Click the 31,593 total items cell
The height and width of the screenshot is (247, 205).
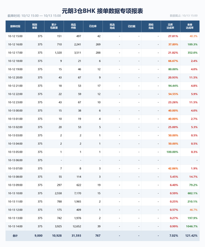coord(77,236)
